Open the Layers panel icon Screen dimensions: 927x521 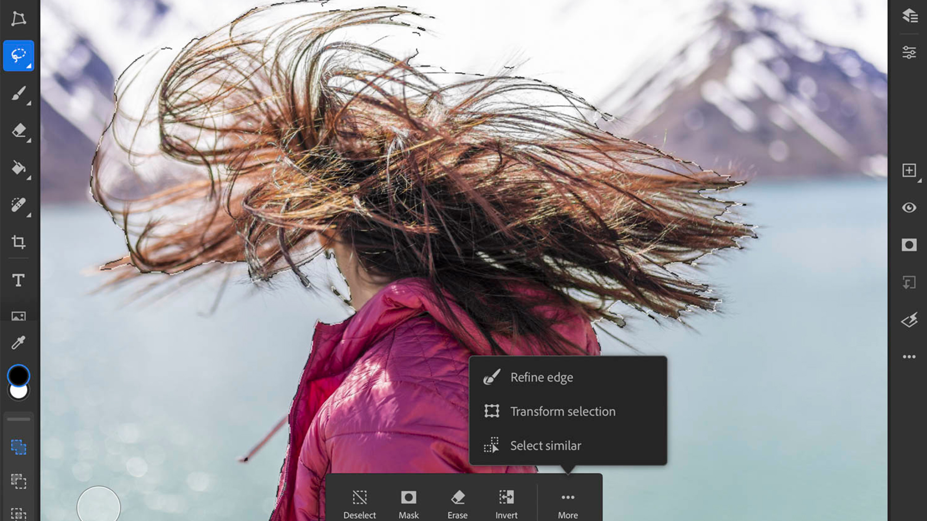pos(909,17)
